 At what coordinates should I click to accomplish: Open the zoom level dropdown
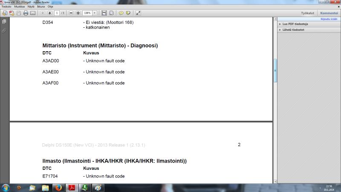pos(95,13)
